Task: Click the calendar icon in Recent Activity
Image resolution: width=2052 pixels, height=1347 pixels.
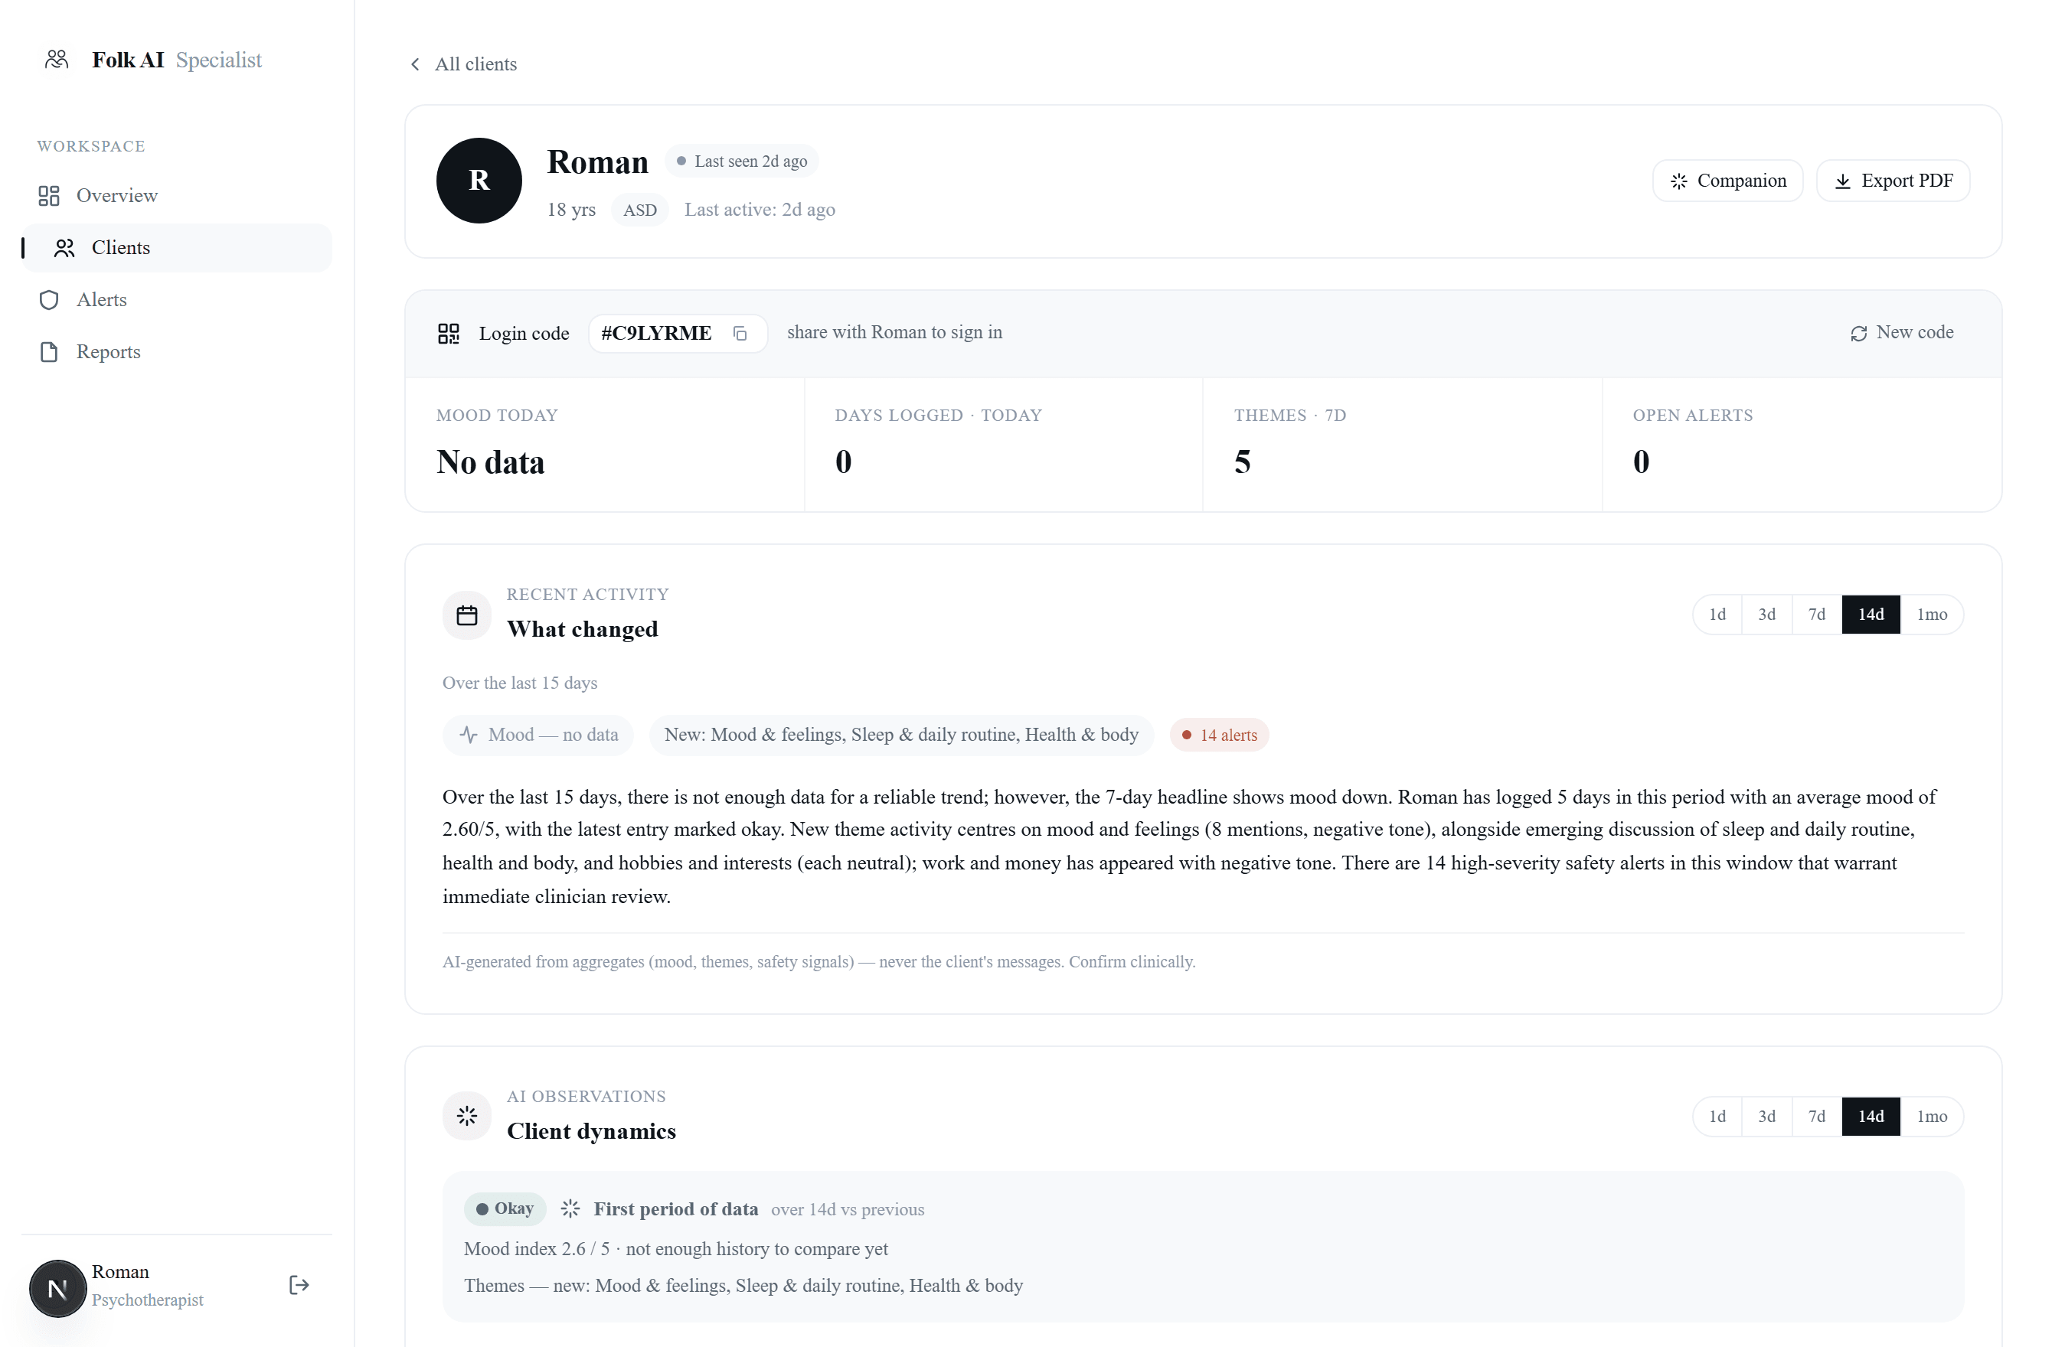Action: point(466,615)
